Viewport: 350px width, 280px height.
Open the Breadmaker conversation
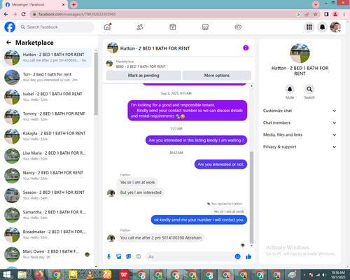(x=47, y=234)
